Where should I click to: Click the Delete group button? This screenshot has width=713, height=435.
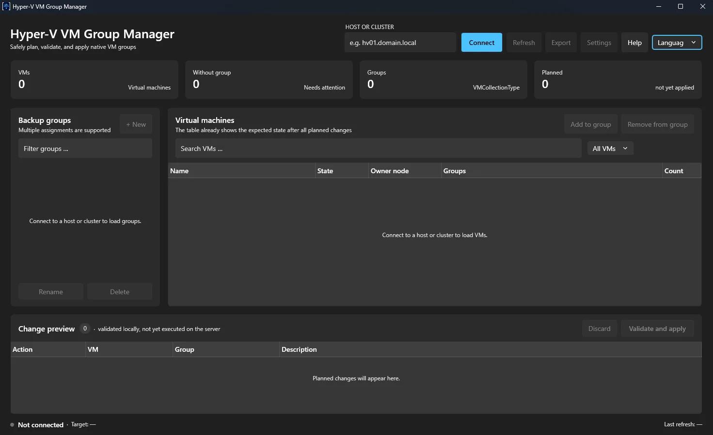tap(120, 292)
